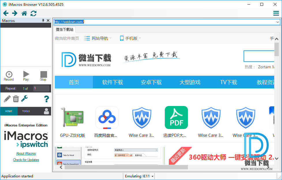Open the 大型游戏 navigation item
The image size is (282, 180).
point(190,82)
